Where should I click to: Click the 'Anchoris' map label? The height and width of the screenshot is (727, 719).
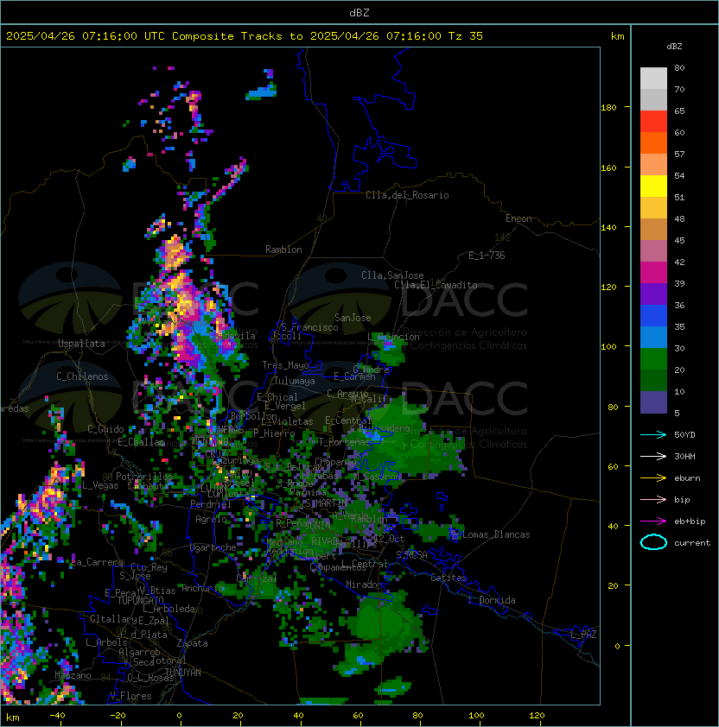pos(202,588)
